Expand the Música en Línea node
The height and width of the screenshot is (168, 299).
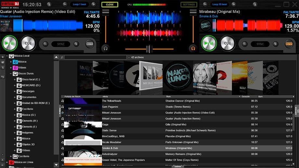(7, 162)
